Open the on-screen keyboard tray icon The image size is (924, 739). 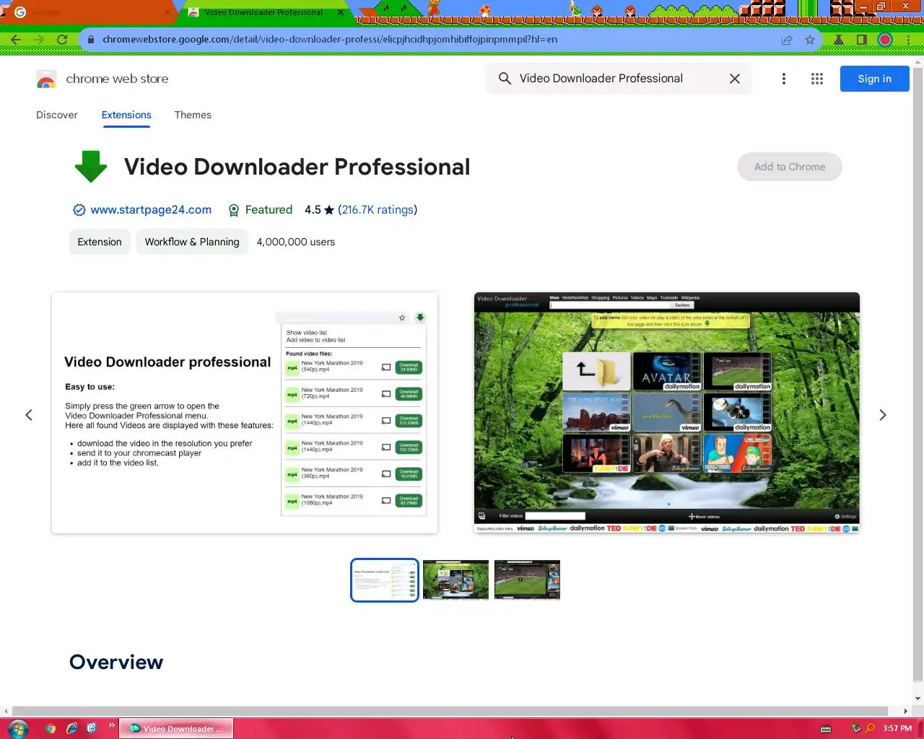click(x=826, y=729)
